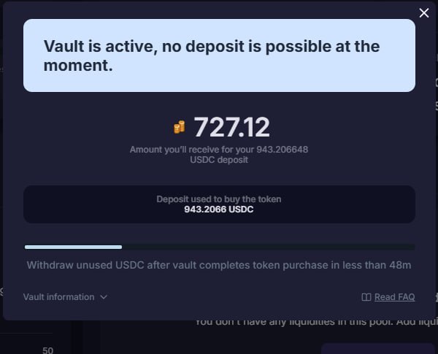Screen dimensions: 438x354
Task: Select the 943.2066 USDC value
Action: click(x=219, y=209)
